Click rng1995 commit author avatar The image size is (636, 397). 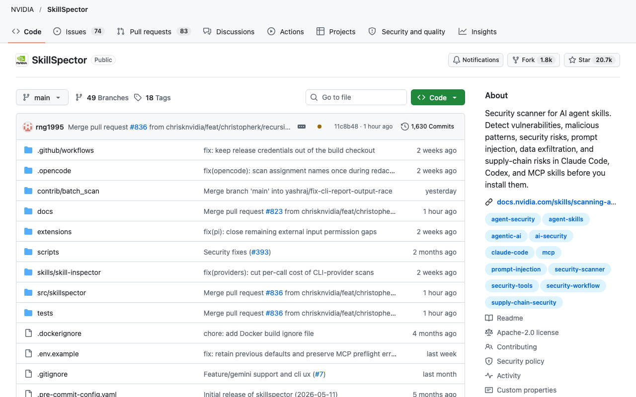[28, 127]
